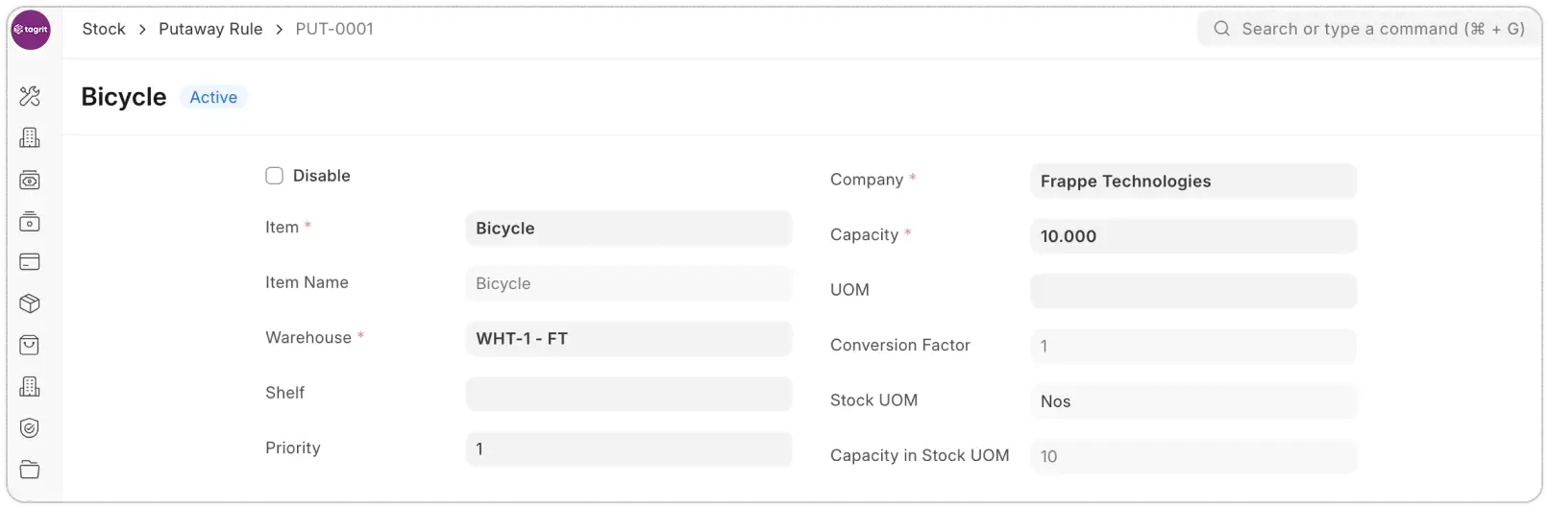
Task: Open the Warehouse field WHT-1 - FT
Action: point(628,339)
